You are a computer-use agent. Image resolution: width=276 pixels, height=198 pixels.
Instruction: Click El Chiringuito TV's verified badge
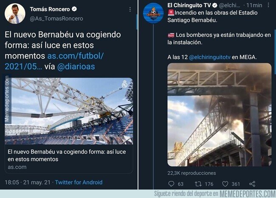[214, 5]
